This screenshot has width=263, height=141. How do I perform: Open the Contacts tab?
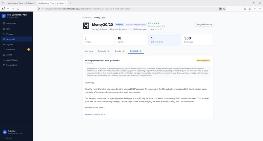(103, 51)
